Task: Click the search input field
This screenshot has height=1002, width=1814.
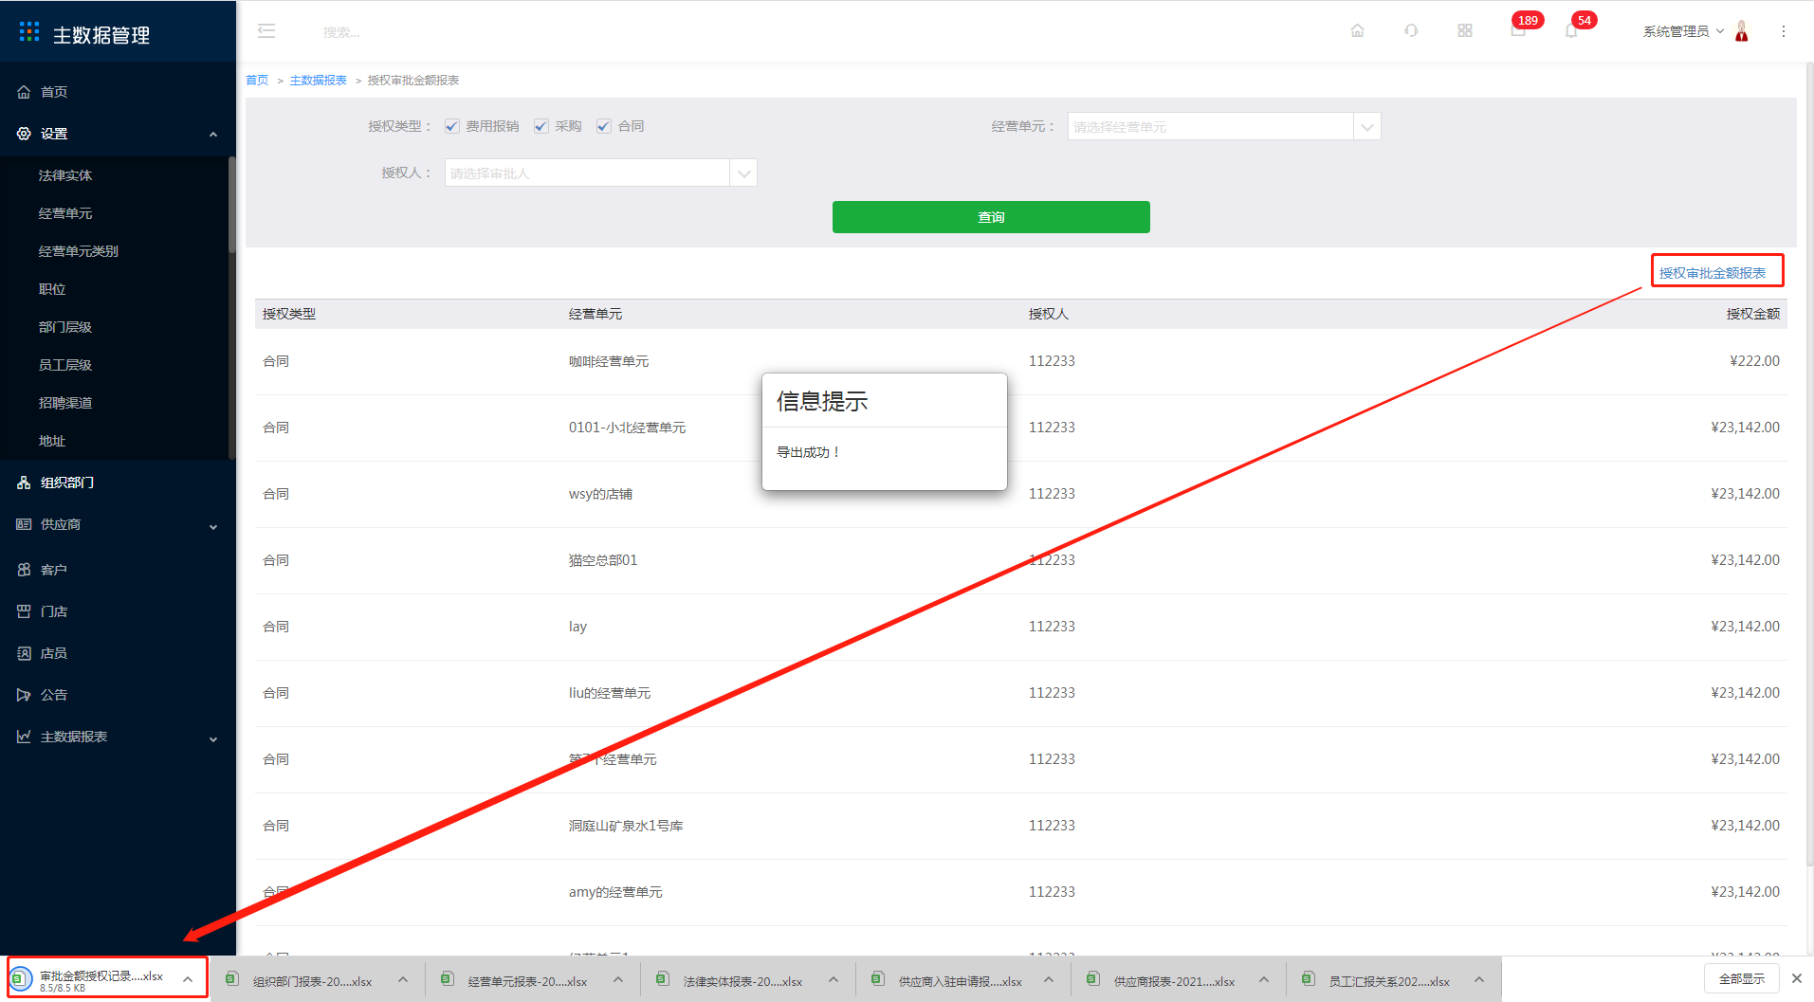Action: 341,32
